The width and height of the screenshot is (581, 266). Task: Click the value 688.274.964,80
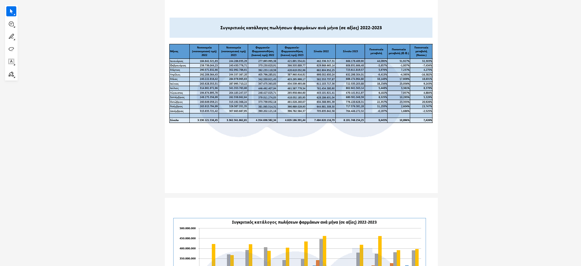click(x=355, y=79)
